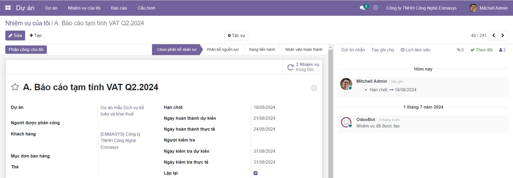513x178 pixels.
Task: View followers person icon
Action: point(502,50)
